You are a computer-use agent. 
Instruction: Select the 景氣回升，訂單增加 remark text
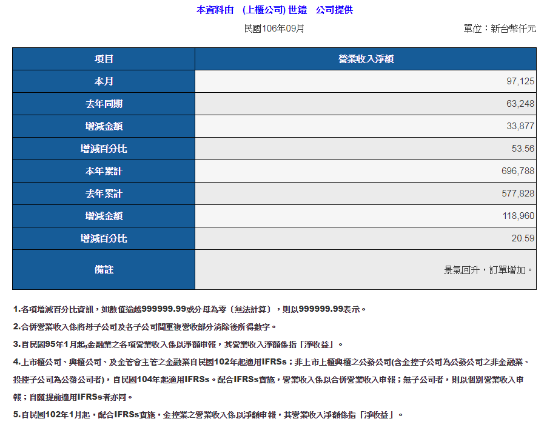[489, 269]
